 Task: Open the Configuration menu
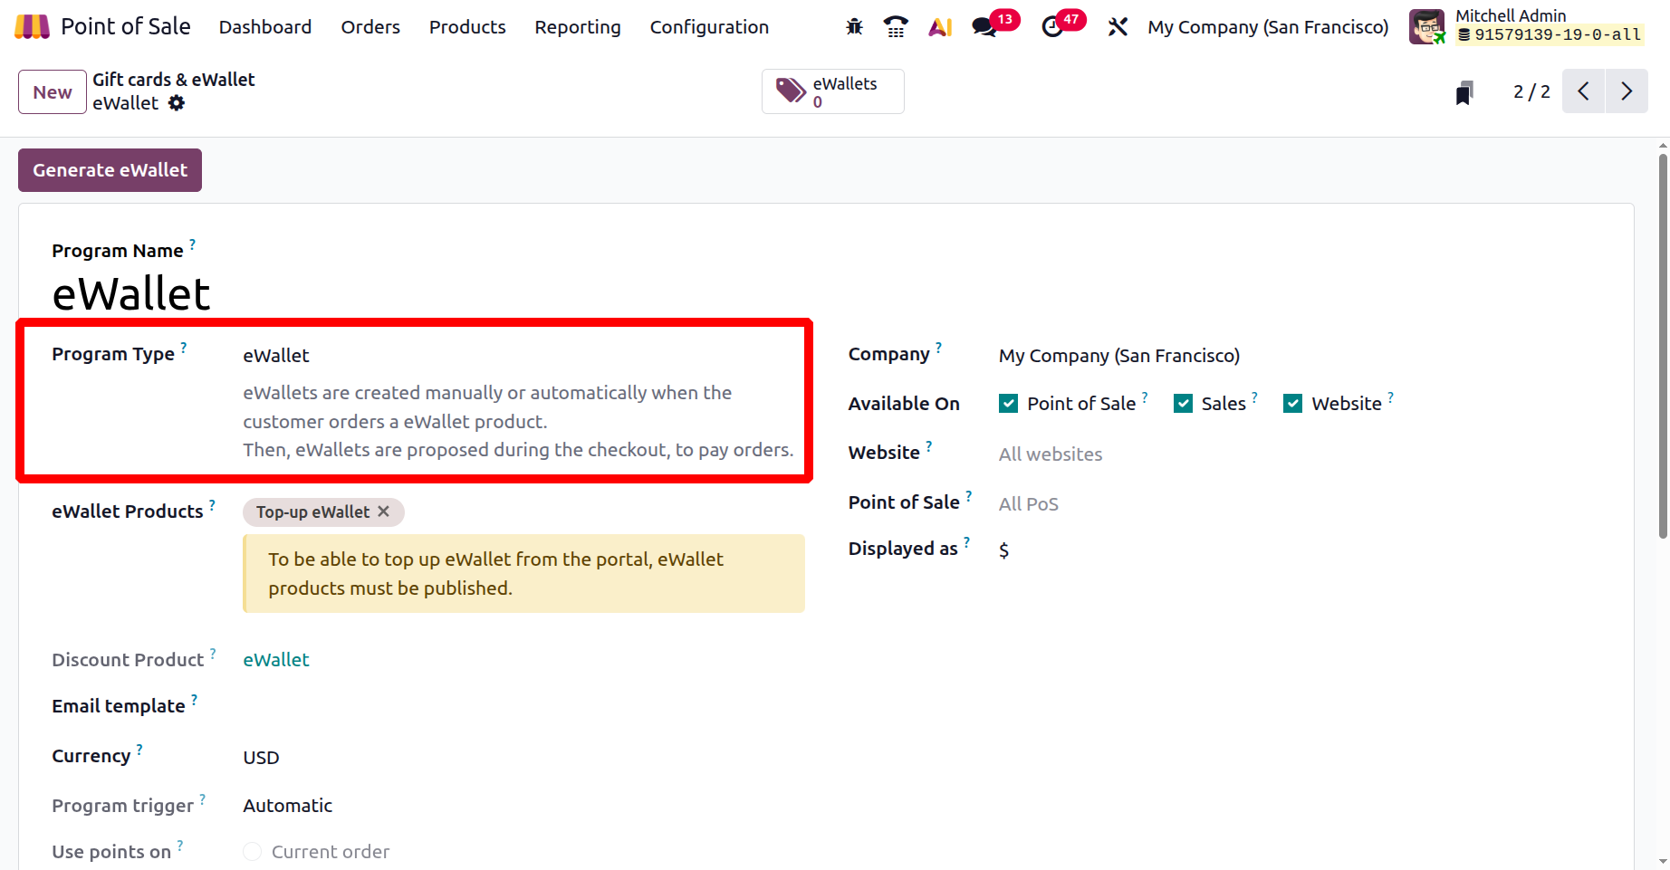709,26
